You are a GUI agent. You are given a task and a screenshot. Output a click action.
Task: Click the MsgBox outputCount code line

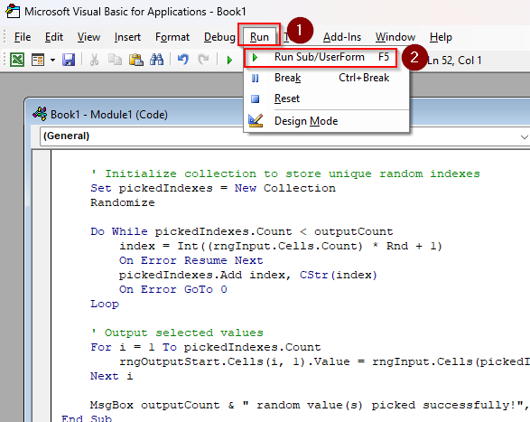click(x=309, y=406)
